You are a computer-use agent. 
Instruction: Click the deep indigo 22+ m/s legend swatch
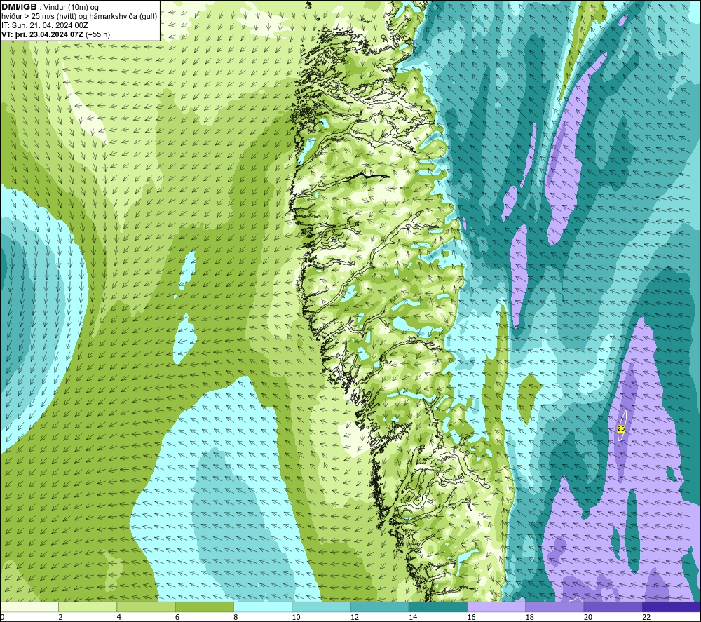(x=672, y=607)
